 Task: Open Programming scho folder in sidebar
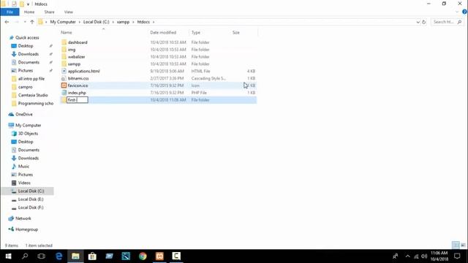coord(36,104)
